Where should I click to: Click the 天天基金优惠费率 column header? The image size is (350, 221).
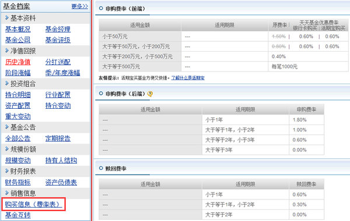(x=318, y=22)
